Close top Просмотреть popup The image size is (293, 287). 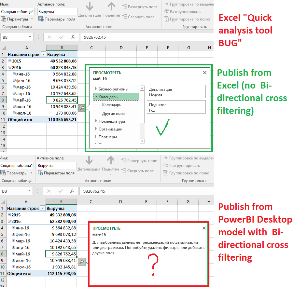[205, 73]
